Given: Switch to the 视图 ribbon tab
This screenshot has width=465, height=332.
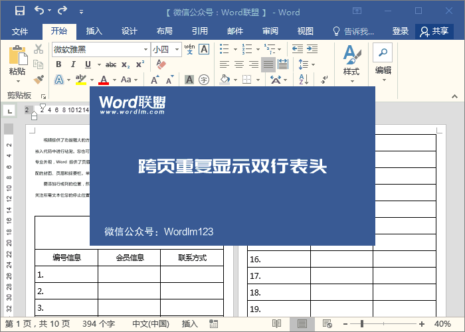Looking at the screenshot, I should point(306,31).
